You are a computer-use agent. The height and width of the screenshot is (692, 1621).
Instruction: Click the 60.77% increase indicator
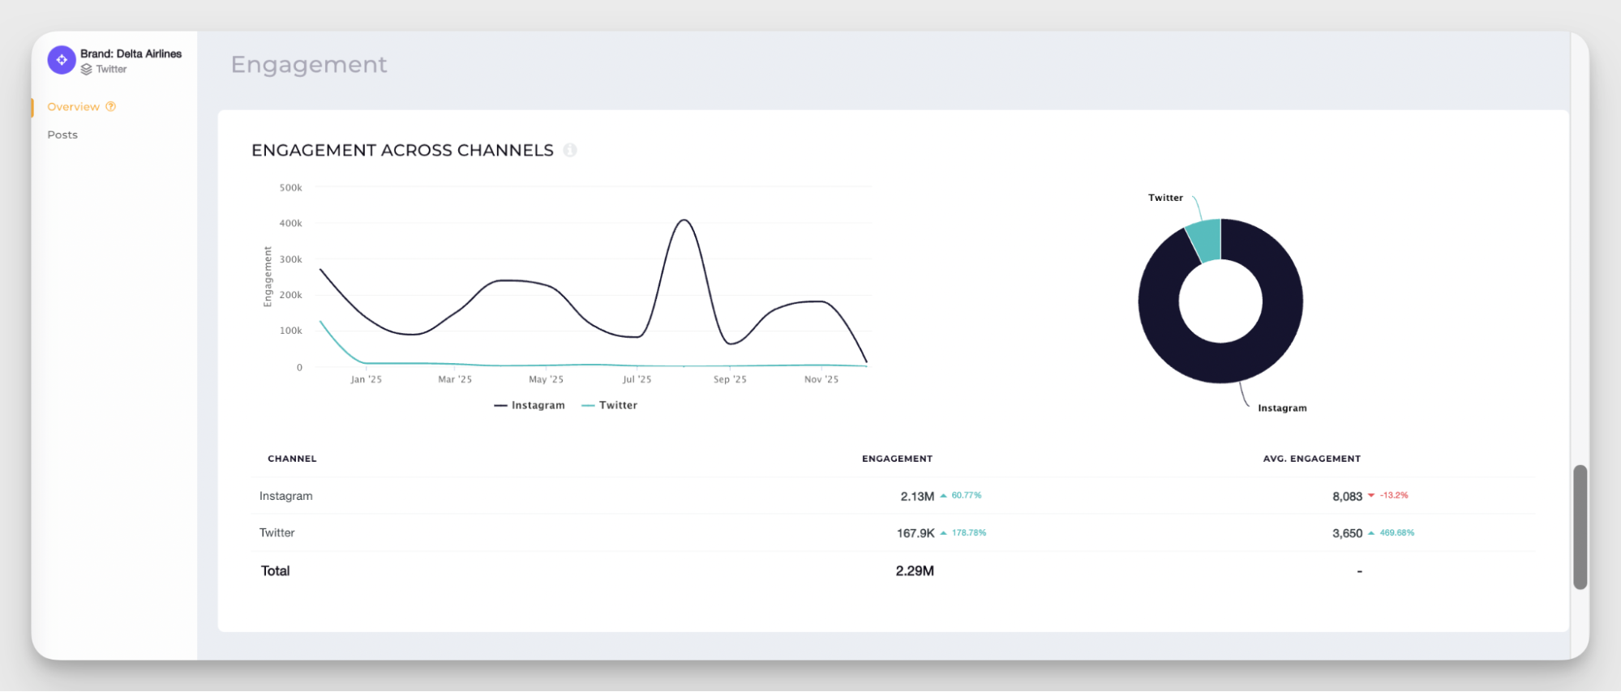[x=961, y=495]
